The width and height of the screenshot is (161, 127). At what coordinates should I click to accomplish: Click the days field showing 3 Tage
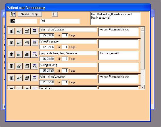[x=65, y=59]
